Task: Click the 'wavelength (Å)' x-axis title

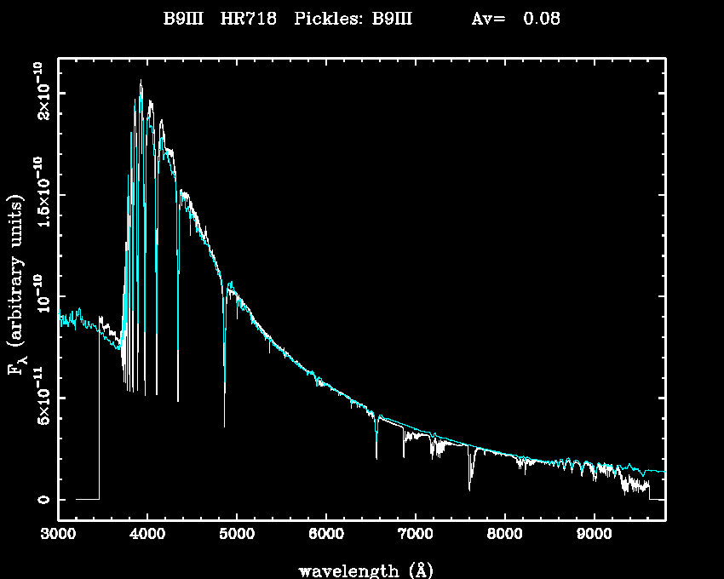Action: point(362,569)
